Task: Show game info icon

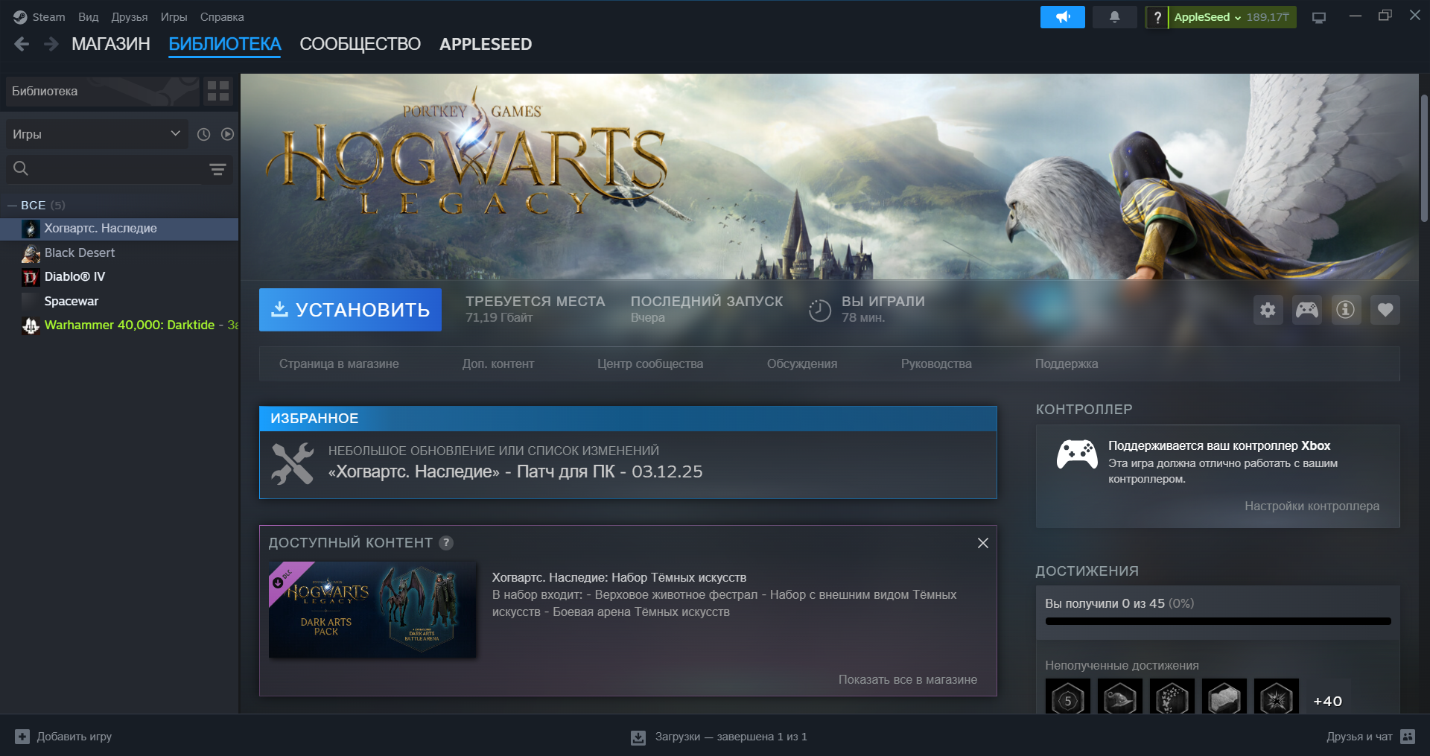Action: point(1346,310)
